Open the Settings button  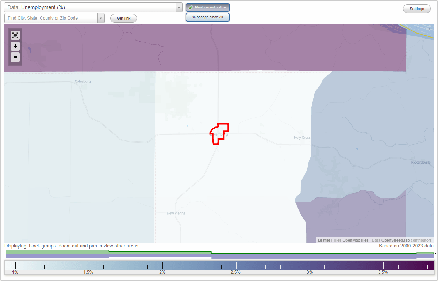tap(417, 9)
